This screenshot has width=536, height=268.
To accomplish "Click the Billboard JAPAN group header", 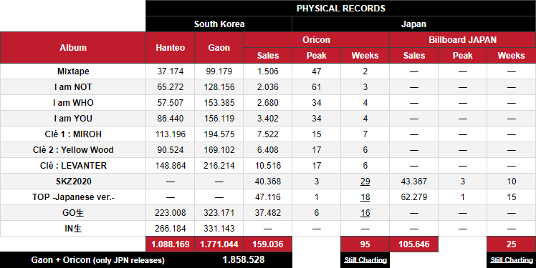I will point(462,40).
